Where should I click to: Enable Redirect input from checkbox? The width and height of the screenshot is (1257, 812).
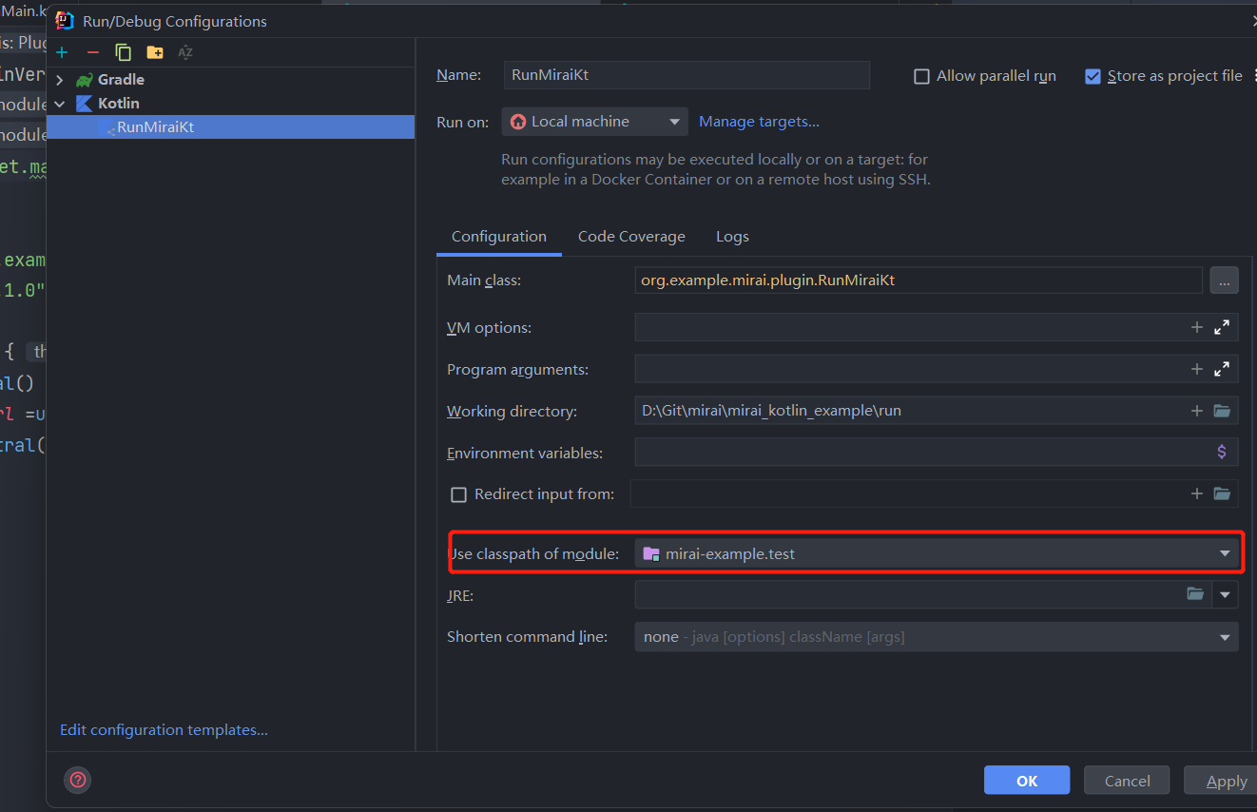click(458, 494)
